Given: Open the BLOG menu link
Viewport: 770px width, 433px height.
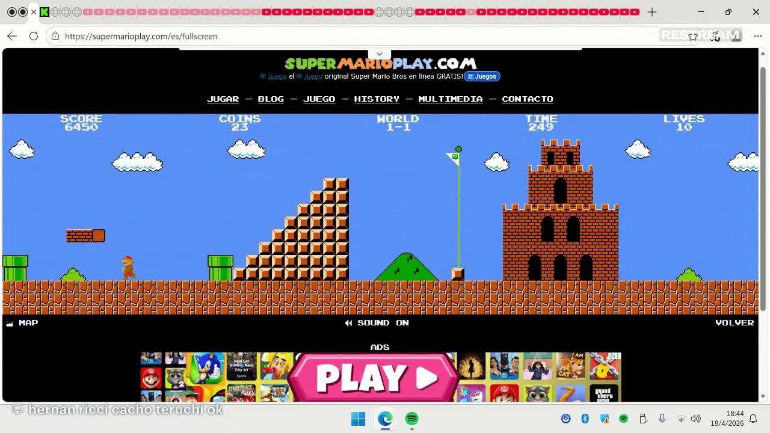Looking at the screenshot, I should [x=271, y=99].
